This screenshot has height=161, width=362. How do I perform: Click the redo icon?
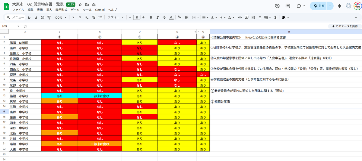coord(36,17)
